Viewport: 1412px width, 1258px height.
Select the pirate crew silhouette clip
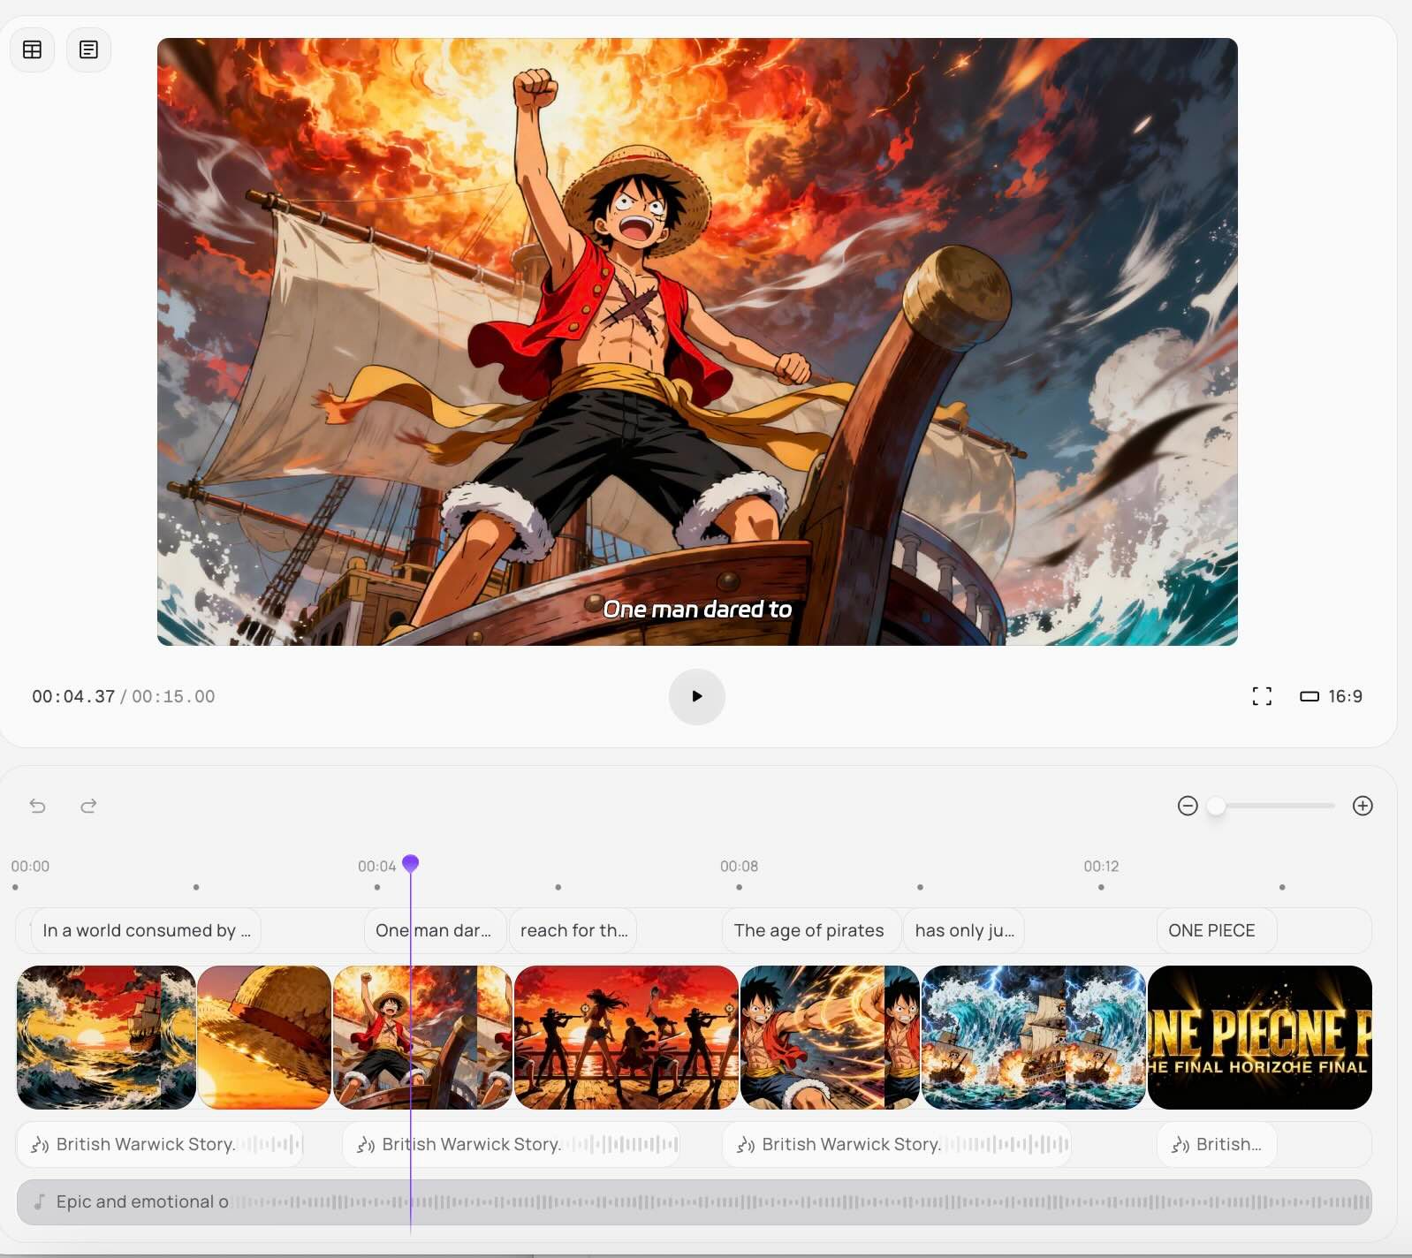pos(626,1037)
